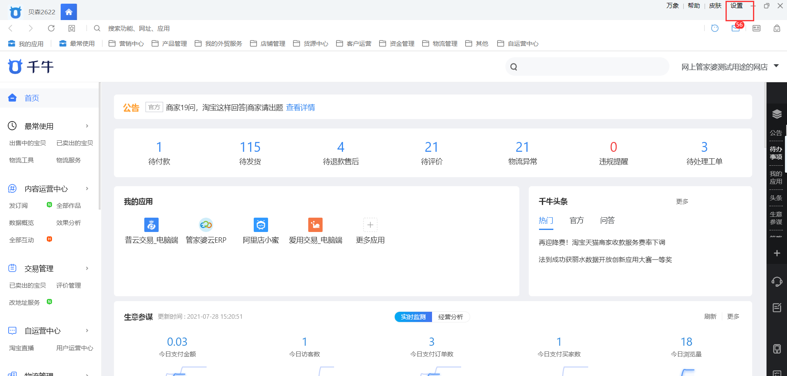Click the bookmark star icon in toolbar

(x=72, y=28)
